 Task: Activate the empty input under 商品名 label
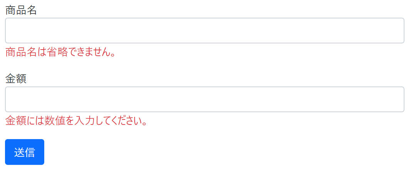pos(205,31)
